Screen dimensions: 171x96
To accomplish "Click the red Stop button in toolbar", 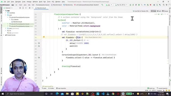I will point(150,5).
